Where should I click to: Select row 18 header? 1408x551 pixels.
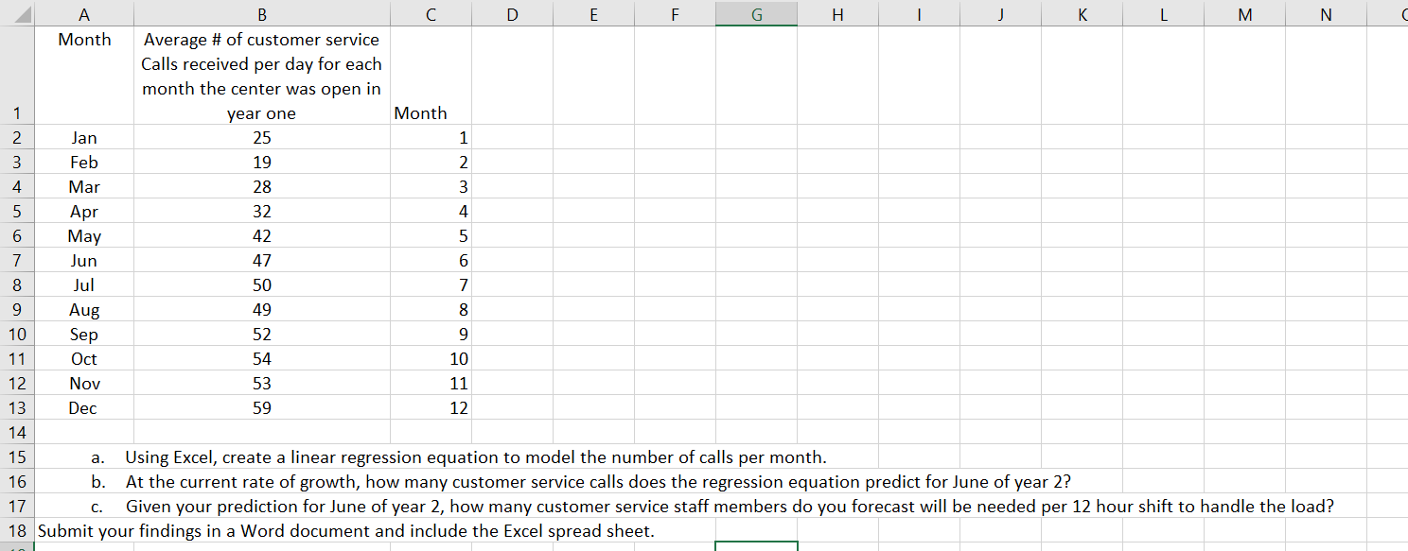coord(19,530)
